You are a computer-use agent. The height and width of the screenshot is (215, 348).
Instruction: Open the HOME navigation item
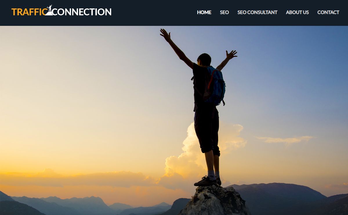pyautogui.click(x=204, y=12)
